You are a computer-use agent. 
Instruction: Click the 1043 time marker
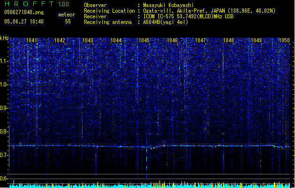pyautogui.click(x=88, y=40)
